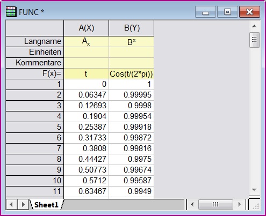Click the sheet tab scroll right arrow
The height and width of the screenshot is (216, 266).
(x=23, y=204)
